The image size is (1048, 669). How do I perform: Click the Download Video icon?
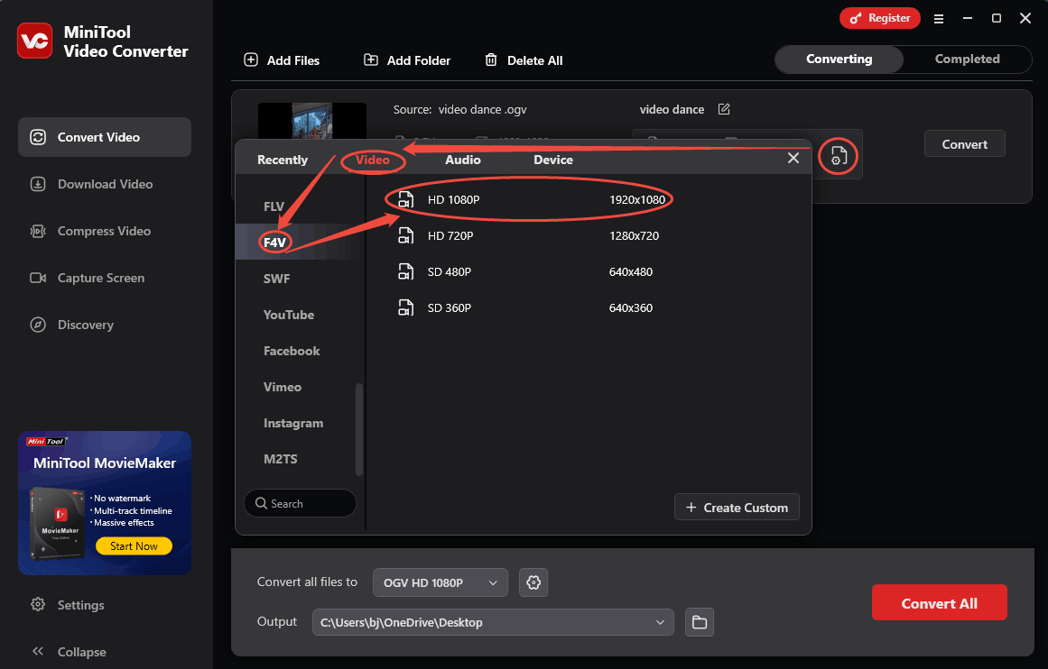coord(38,184)
